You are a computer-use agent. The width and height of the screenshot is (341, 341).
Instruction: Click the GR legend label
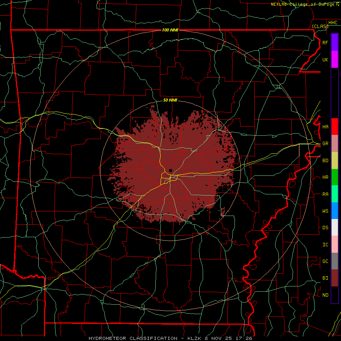click(325, 144)
